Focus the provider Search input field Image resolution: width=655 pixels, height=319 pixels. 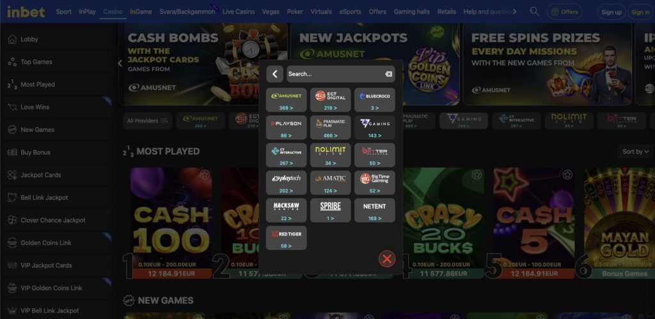coord(335,74)
